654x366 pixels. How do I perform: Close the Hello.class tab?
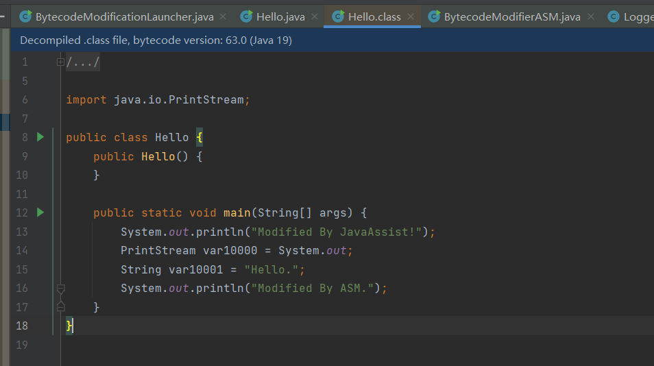[411, 16]
